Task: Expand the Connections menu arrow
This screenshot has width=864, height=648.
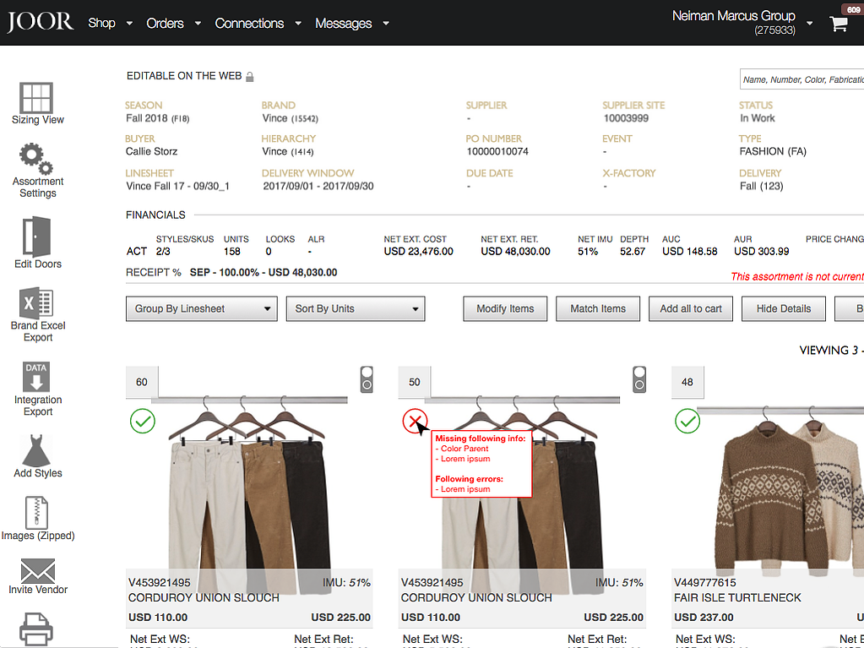Action: point(298,23)
